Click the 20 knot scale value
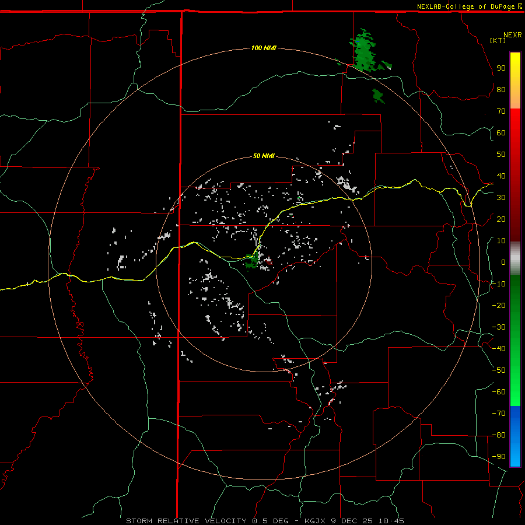Viewport: 525px width, 525px height. coord(501,219)
